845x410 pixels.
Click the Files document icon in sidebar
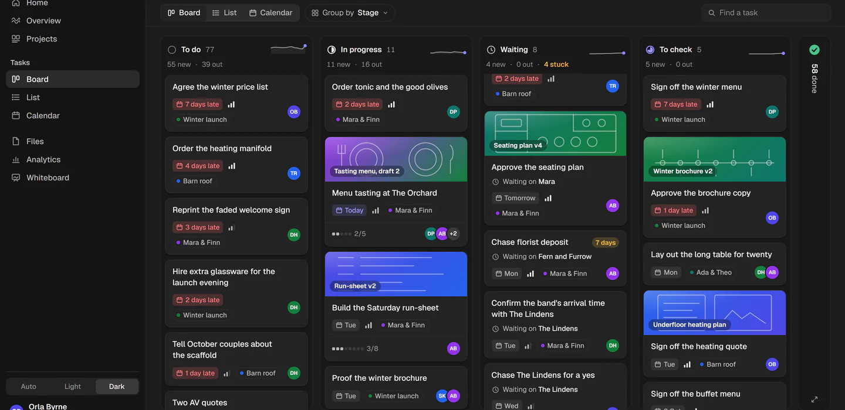click(x=16, y=141)
